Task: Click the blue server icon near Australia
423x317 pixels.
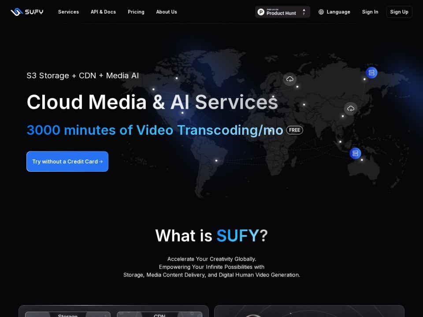Action: pyautogui.click(x=355, y=153)
